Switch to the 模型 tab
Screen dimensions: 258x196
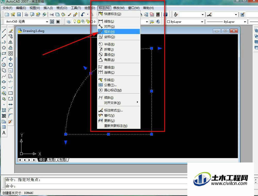[x=42, y=160]
